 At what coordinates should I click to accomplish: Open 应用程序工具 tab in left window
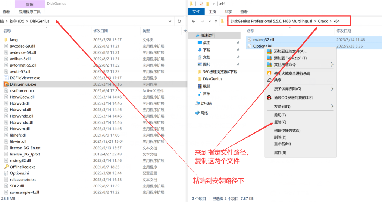(29, 12)
